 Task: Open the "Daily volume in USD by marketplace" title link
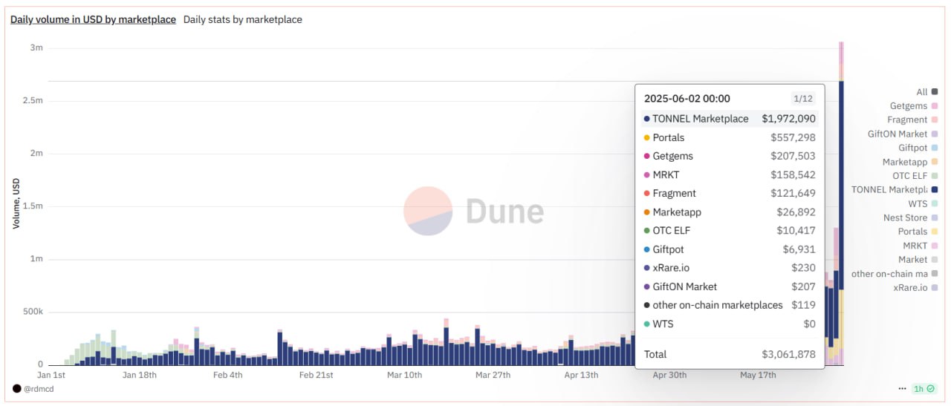coord(93,19)
